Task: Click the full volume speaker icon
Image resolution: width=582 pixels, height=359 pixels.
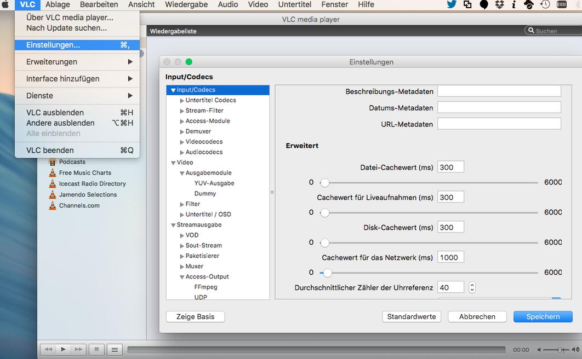Action: [575, 349]
